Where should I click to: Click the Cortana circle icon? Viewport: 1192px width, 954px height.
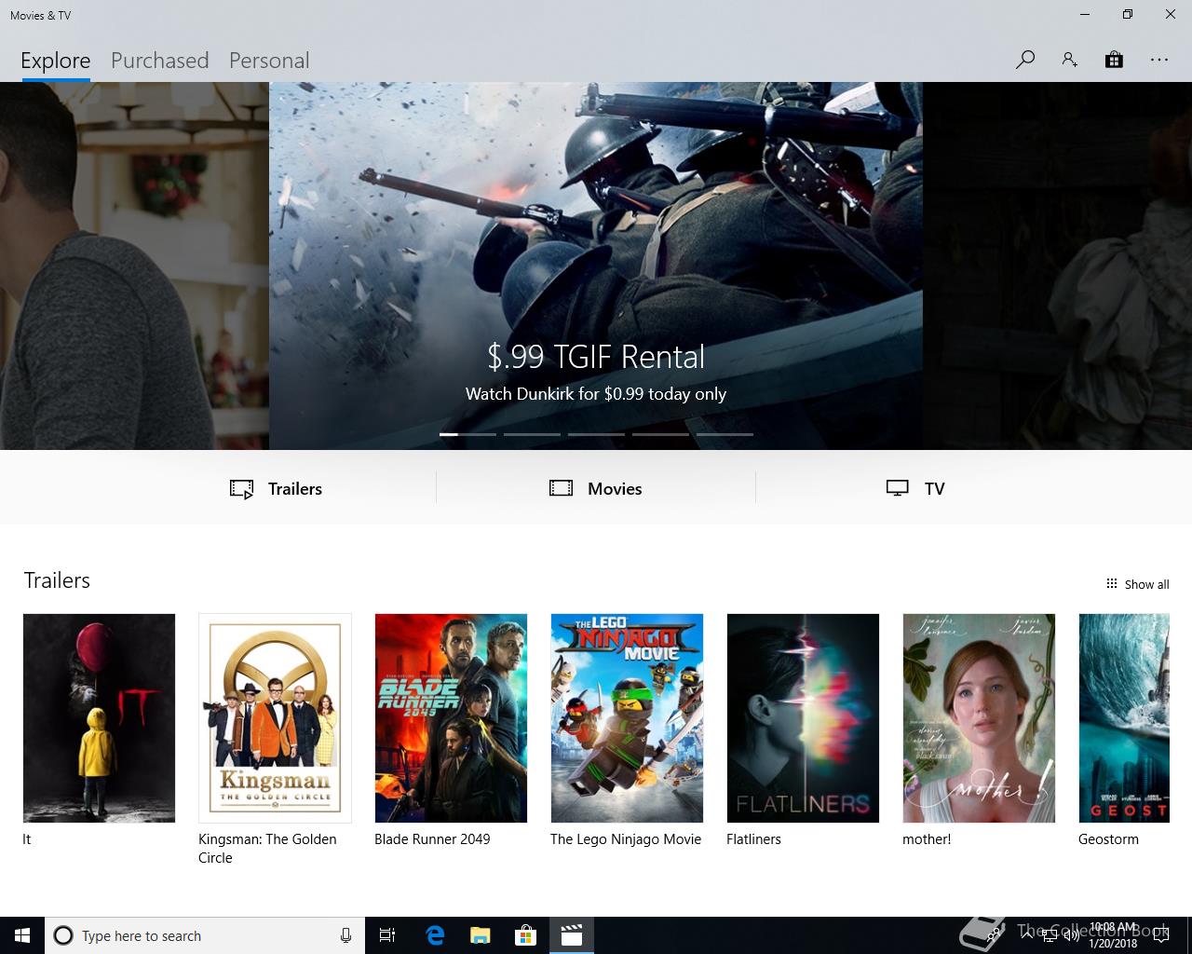click(x=63, y=935)
